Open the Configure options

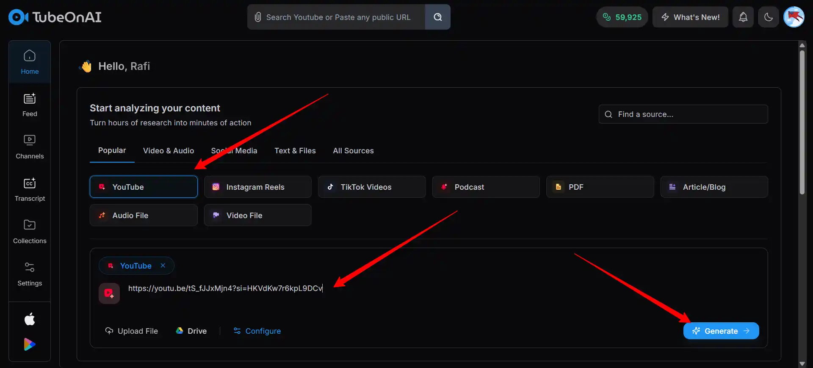[x=257, y=331]
